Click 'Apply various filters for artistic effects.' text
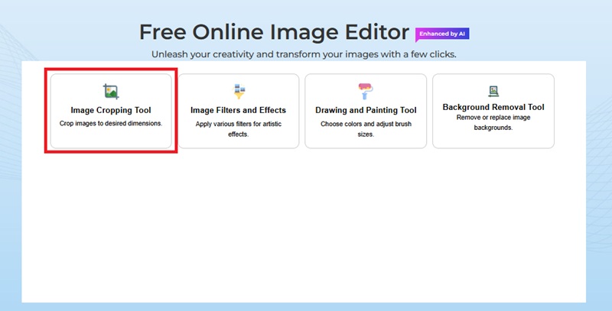This screenshot has height=311, width=612. [238, 129]
